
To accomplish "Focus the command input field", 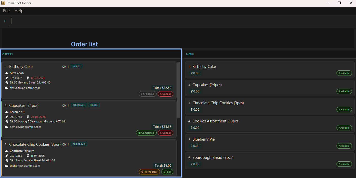I will coord(179,21).
